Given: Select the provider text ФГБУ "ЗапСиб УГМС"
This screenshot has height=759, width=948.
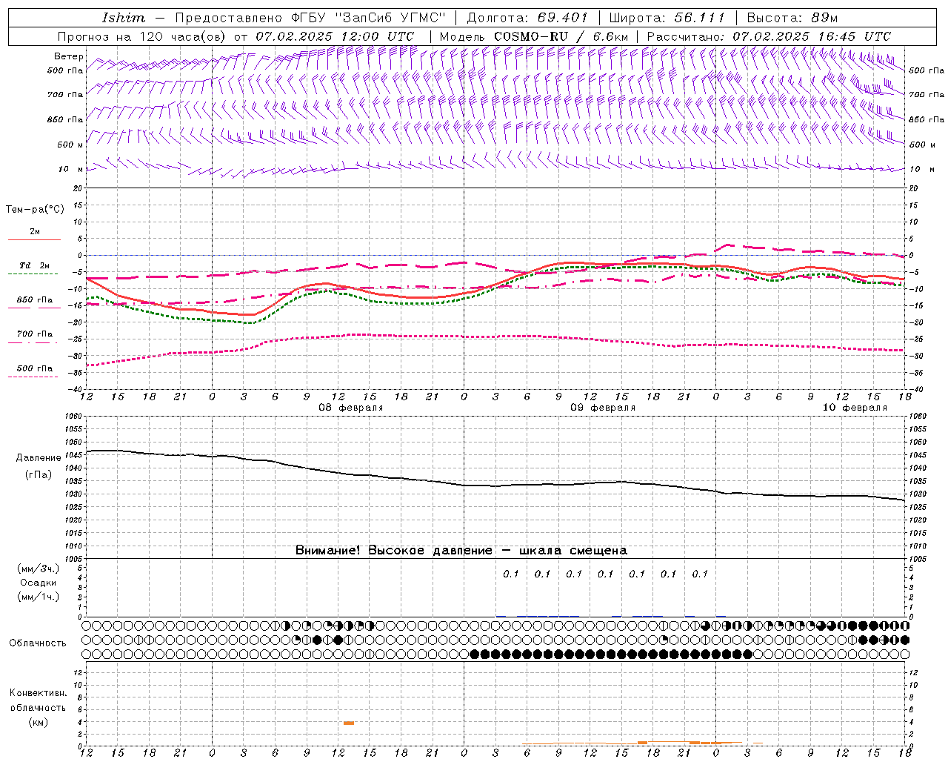Looking at the screenshot, I should [369, 18].
